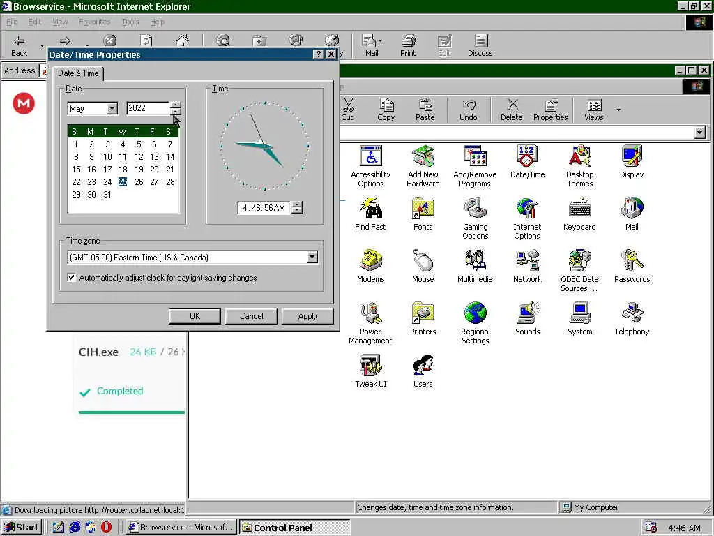Switch to Control Panel taskbar button

295,528
